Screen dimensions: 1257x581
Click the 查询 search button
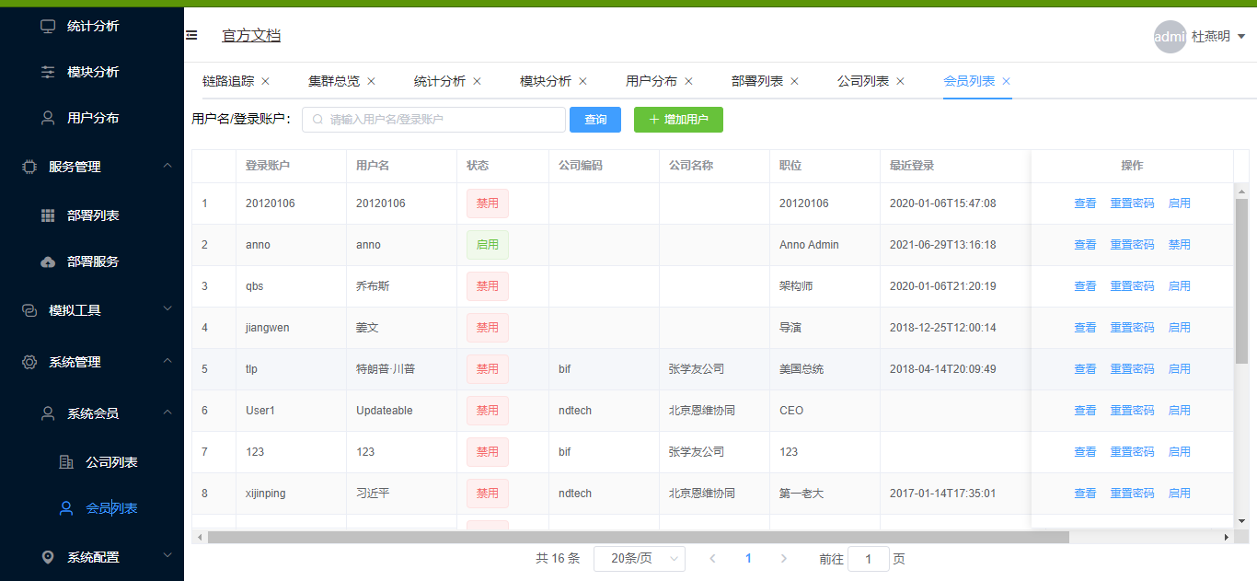595,120
